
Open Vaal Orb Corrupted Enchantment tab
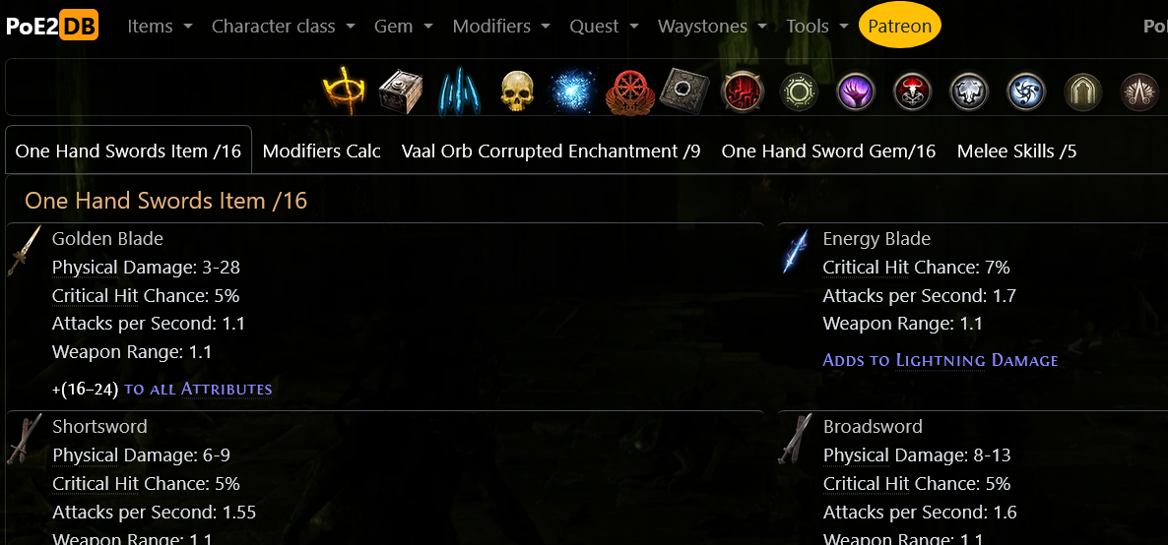[x=552, y=151]
